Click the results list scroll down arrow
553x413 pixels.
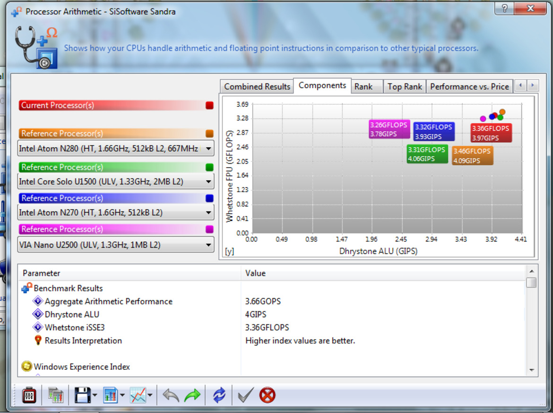click(531, 370)
